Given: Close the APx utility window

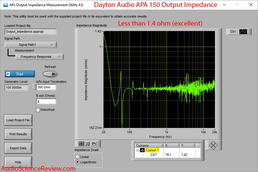Looking at the screenshot, I should pyautogui.click(x=251, y=5).
